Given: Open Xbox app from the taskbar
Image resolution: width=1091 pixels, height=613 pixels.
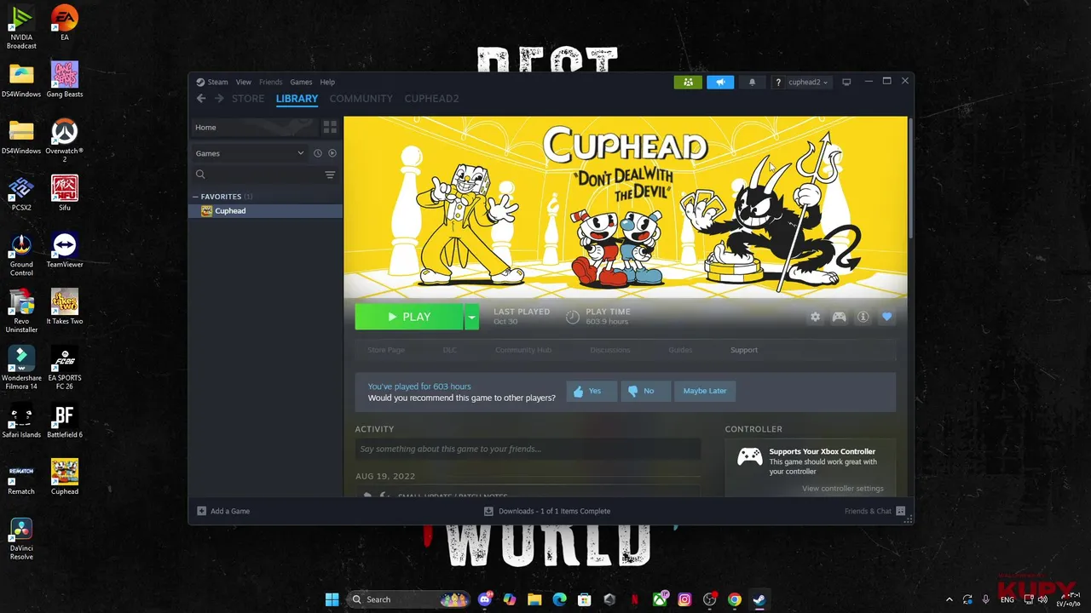Looking at the screenshot, I should [660, 599].
